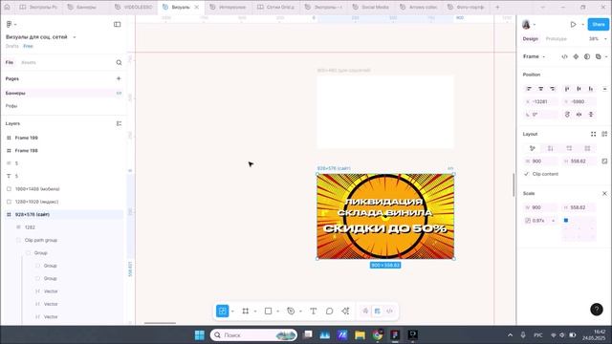Align top in Position section
Screen dimensions: 612x344
click(567, 89)
